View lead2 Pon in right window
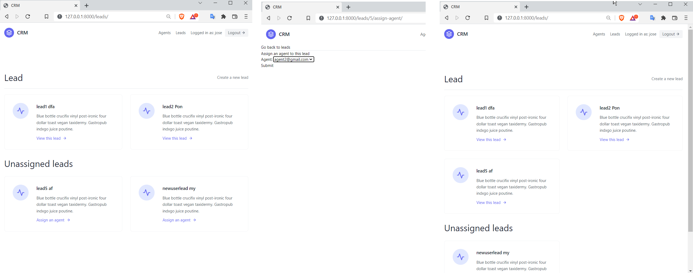 [614, 140]
